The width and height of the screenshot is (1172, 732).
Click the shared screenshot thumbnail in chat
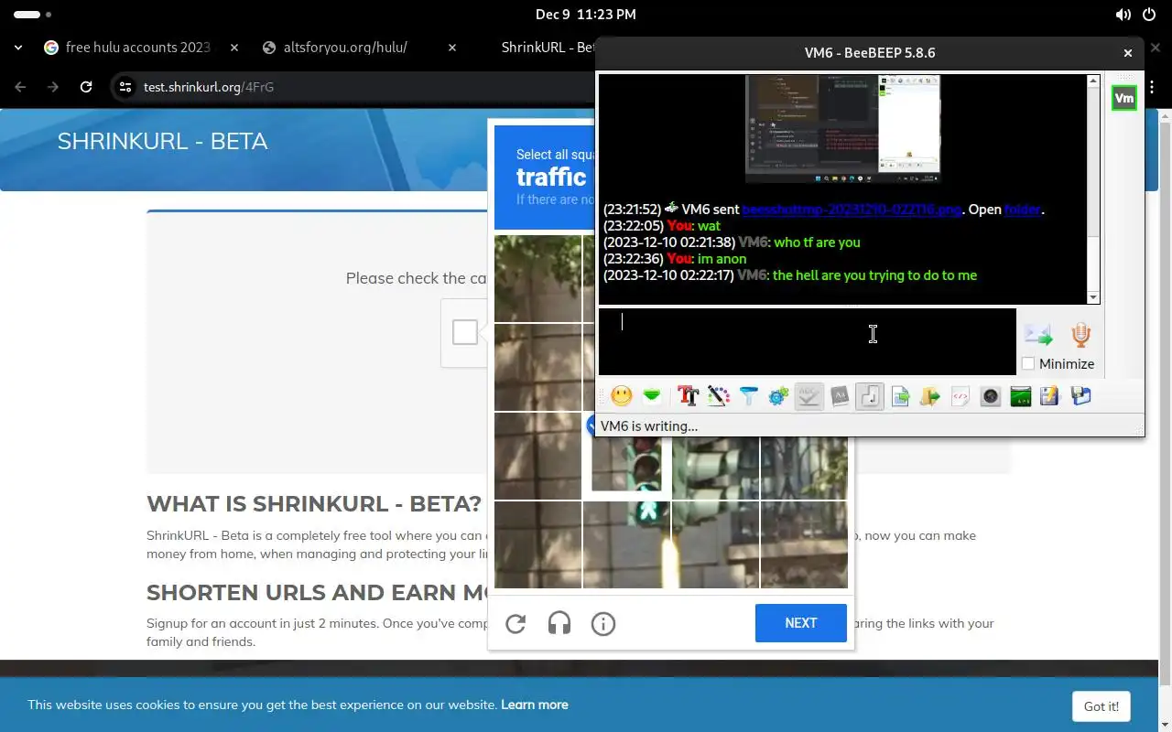842,128
